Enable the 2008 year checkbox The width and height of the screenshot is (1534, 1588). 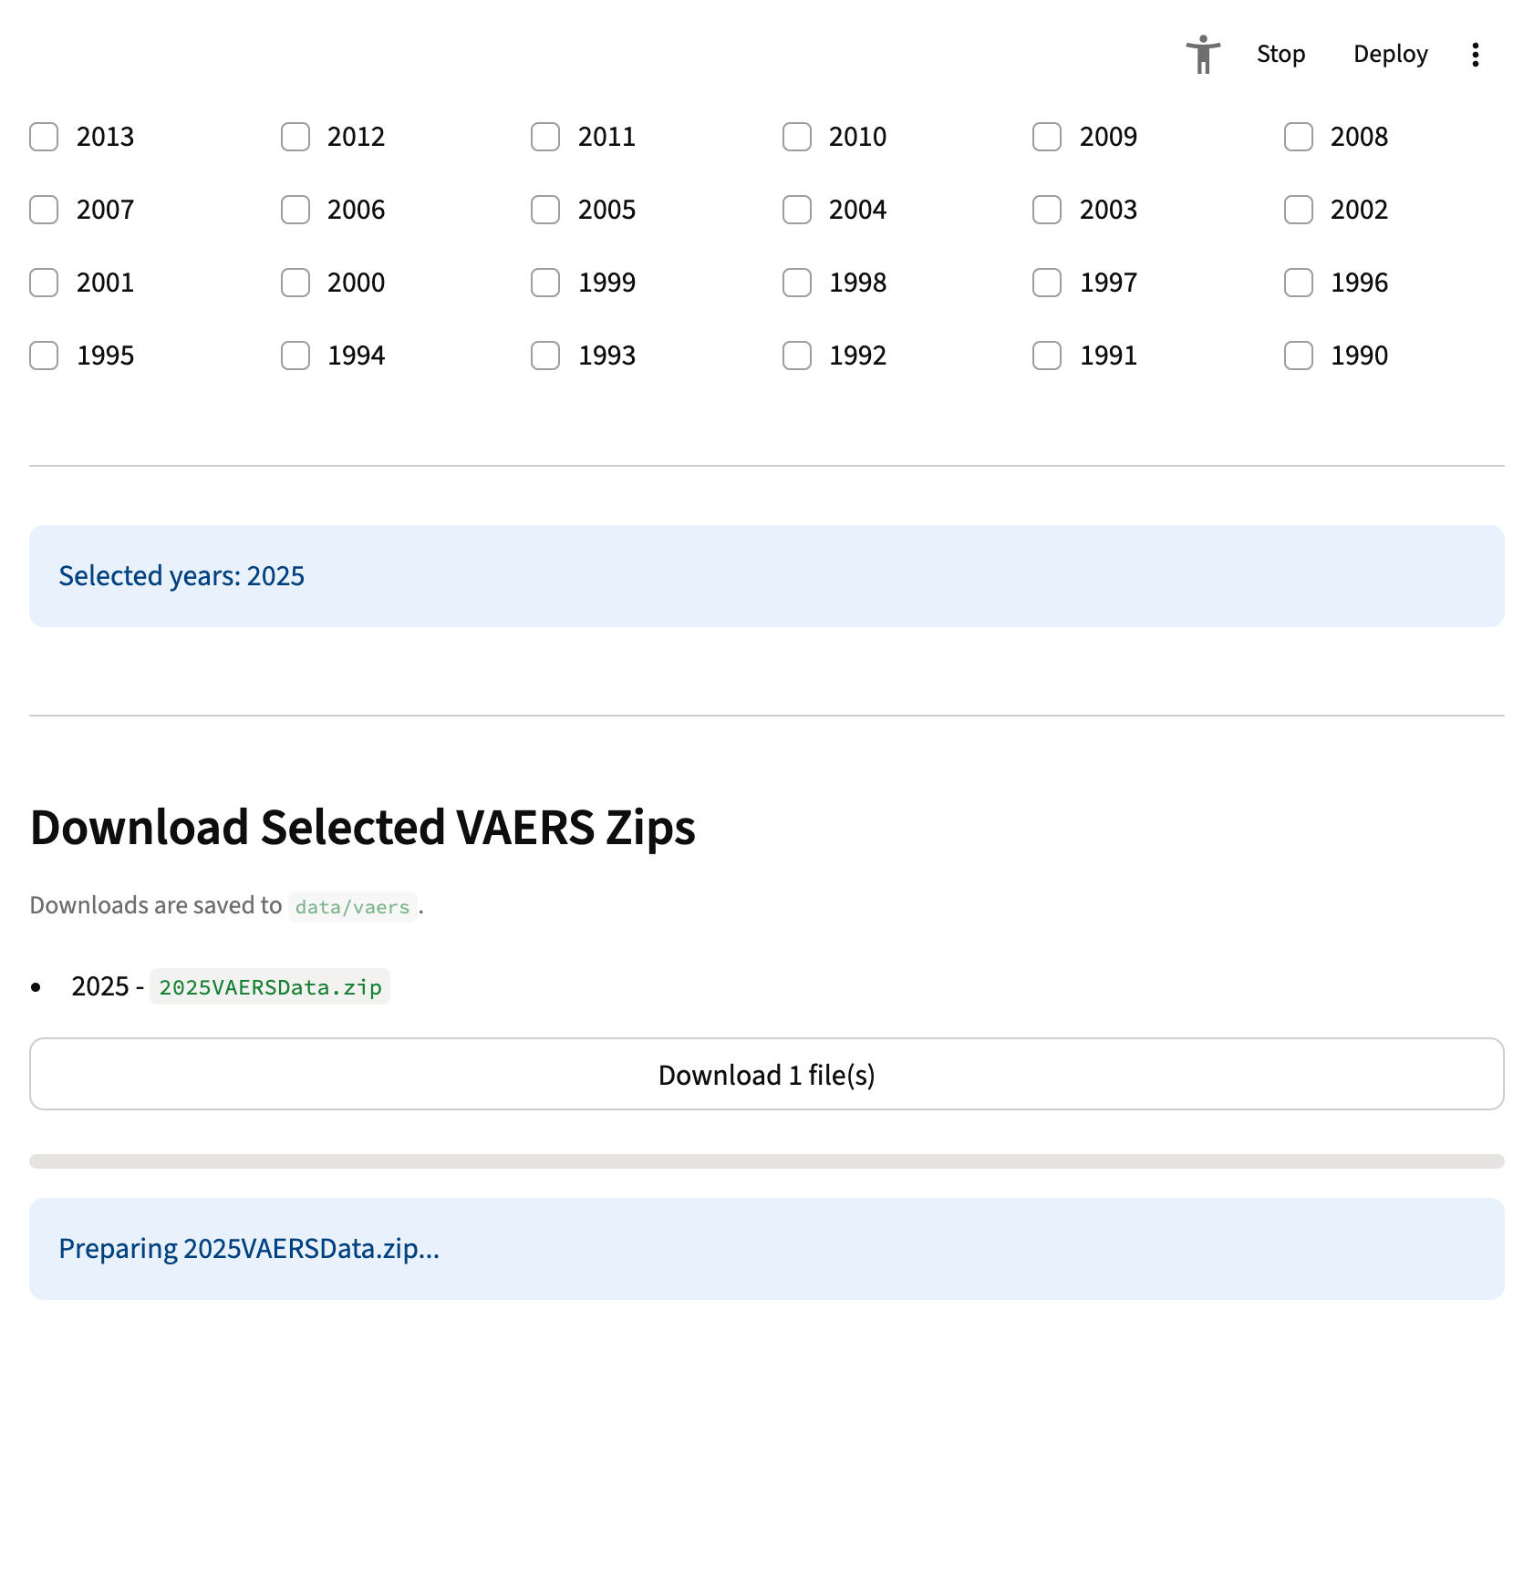click(1298, 137)
